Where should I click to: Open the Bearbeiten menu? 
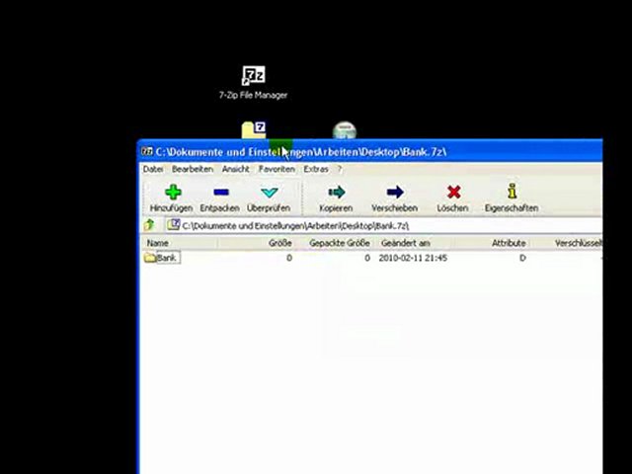[x=192, y=169]
